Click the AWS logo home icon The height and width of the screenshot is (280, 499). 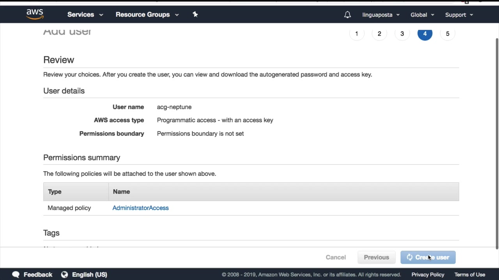35,14
